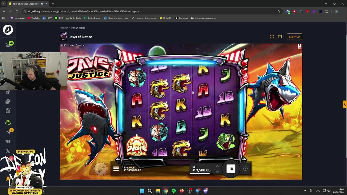Screen dimensions: 347x195
Task: Click the red YouTube play extension icon
Action: 307,11
